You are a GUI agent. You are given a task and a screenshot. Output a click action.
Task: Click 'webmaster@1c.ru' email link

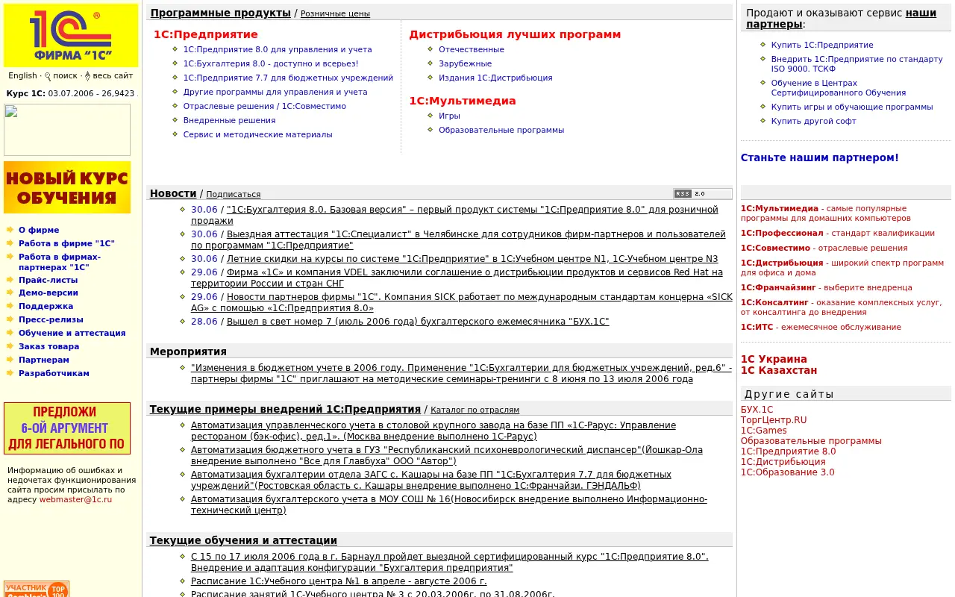[75, 499]
